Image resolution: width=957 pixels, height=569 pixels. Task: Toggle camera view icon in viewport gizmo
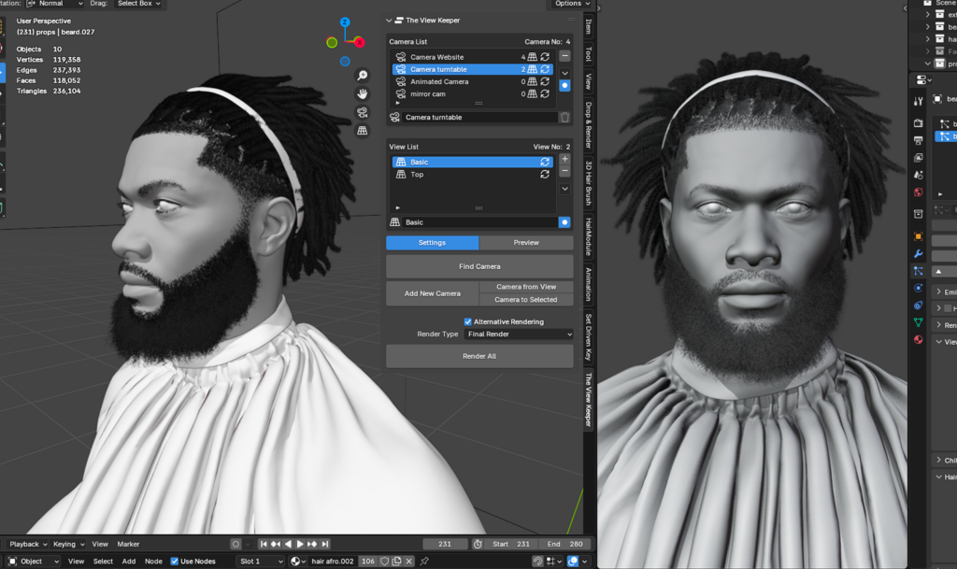(363, 112)
